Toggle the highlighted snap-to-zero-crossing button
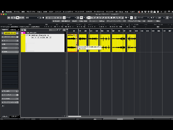Screen dimensions: 173x130 point(132,18)
